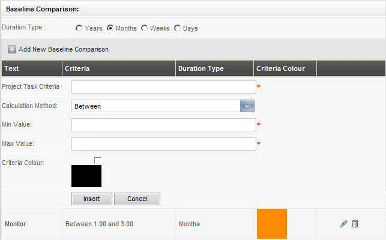The height and width of the screenshot is (240, 386).
Task: Edit the Monitor row with the pencil icon
Action: (x=343, y=224)
